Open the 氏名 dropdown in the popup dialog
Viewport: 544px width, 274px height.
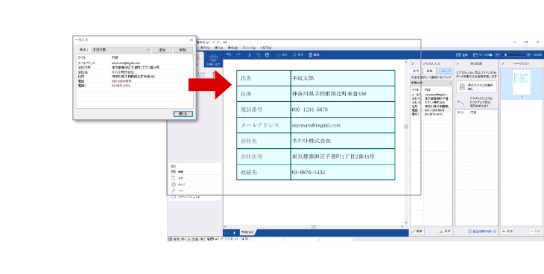tap(121, 50)
